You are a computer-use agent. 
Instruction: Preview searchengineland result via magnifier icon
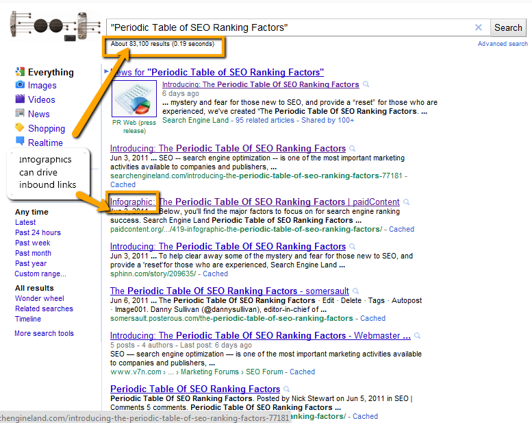[353, 149]
